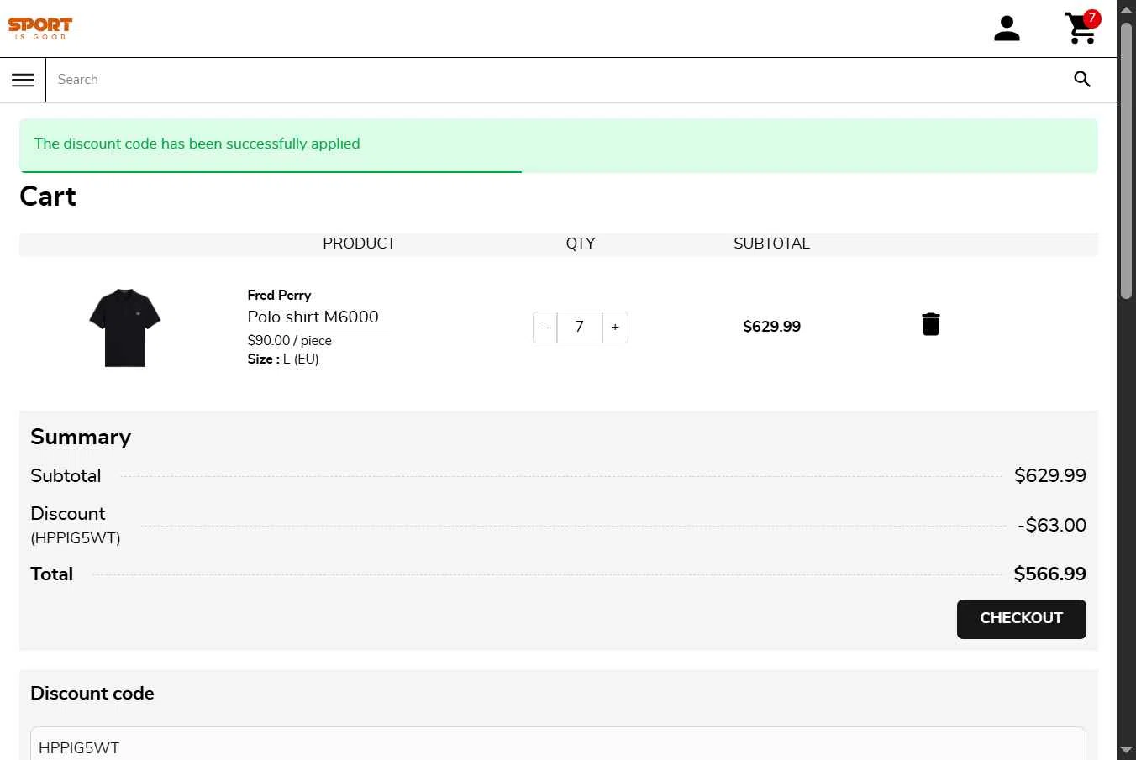Click the $629.99 item subtotal
The width and height of the screenshot is (1136, 760).
click(x=771, y=327)
